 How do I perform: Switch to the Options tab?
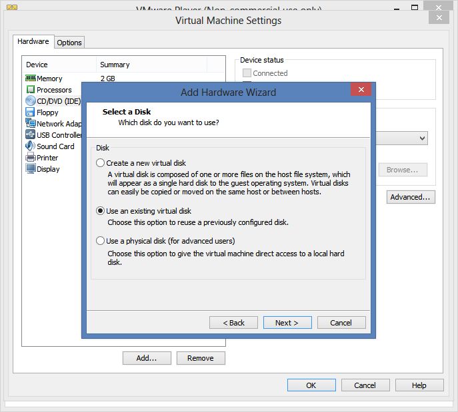(69, 43)
